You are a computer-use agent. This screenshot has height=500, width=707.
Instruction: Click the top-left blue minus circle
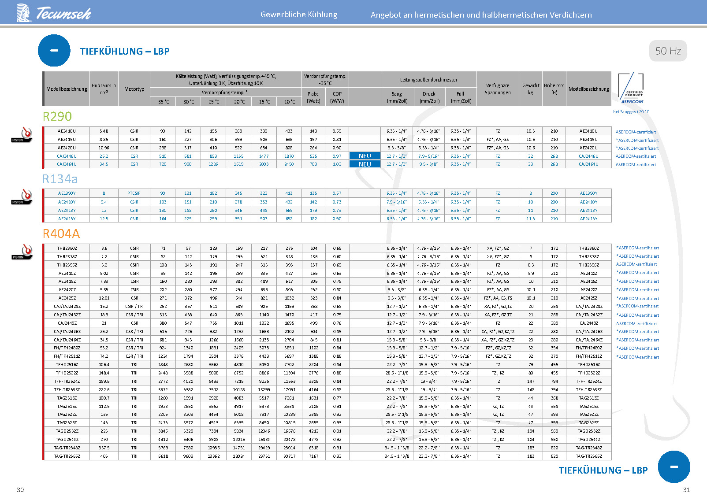click(x=54, y=51)
